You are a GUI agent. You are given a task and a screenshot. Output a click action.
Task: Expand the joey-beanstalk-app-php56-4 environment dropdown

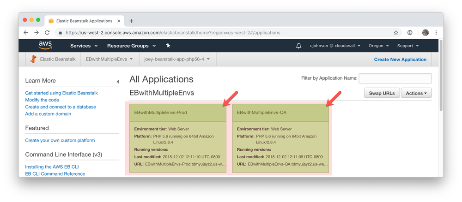click(x=177, y=59)
